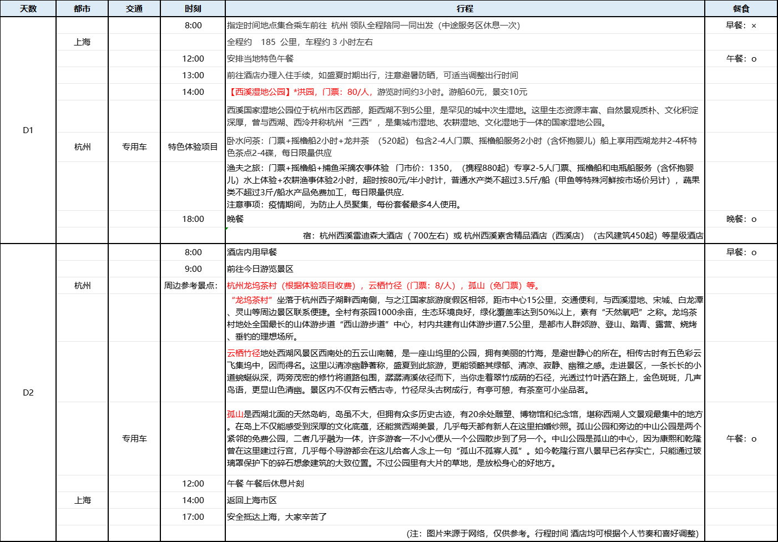This screenshot has height=542, width=778.
Task: Click the 餐食 column header
Action: tap(741, 8)
